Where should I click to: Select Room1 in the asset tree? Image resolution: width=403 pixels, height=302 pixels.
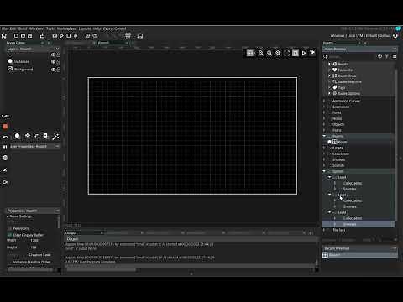tap(343, 142)
